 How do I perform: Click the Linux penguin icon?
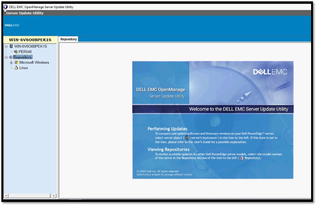tap(16, 68)
